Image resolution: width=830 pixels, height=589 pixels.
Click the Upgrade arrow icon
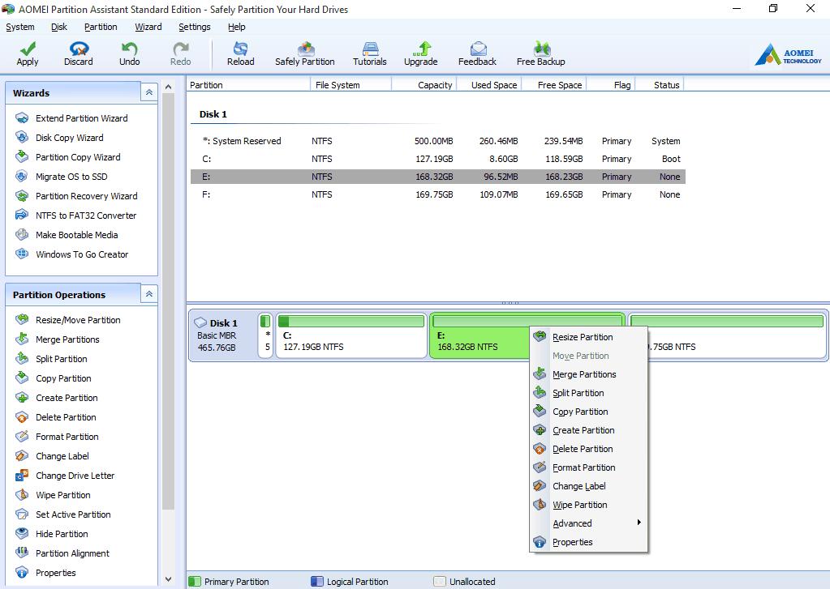coord(420,49)
